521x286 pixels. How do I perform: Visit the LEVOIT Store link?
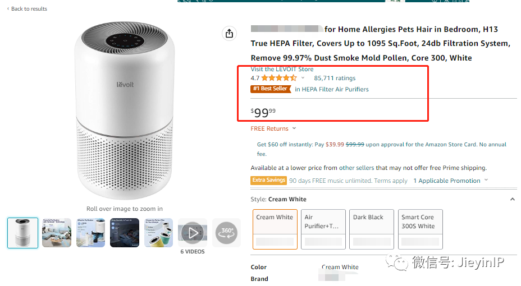tap(282, 69)
